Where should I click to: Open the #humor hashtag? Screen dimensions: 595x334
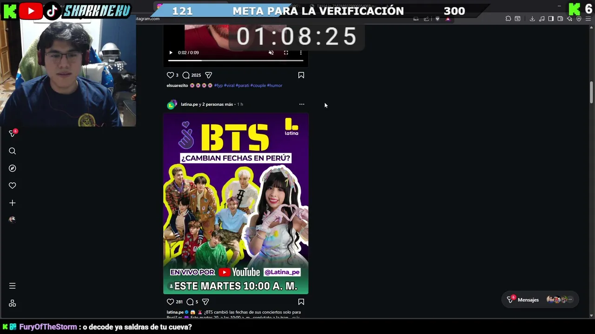pos(275,85)
